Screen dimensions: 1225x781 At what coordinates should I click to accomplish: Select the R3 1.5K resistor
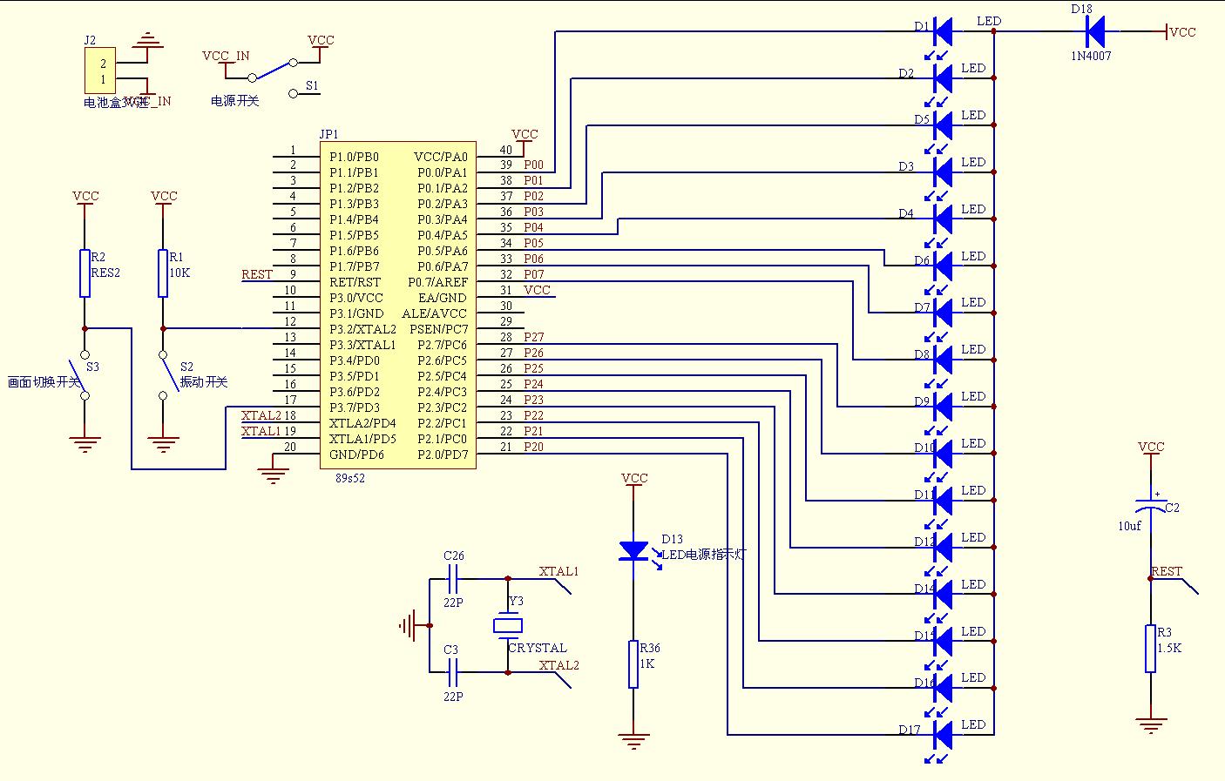tap(1151, 649)
